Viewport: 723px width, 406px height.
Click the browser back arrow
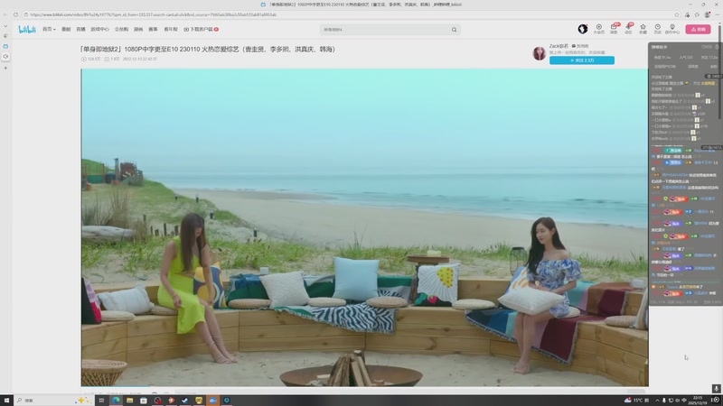pos(5,14)
